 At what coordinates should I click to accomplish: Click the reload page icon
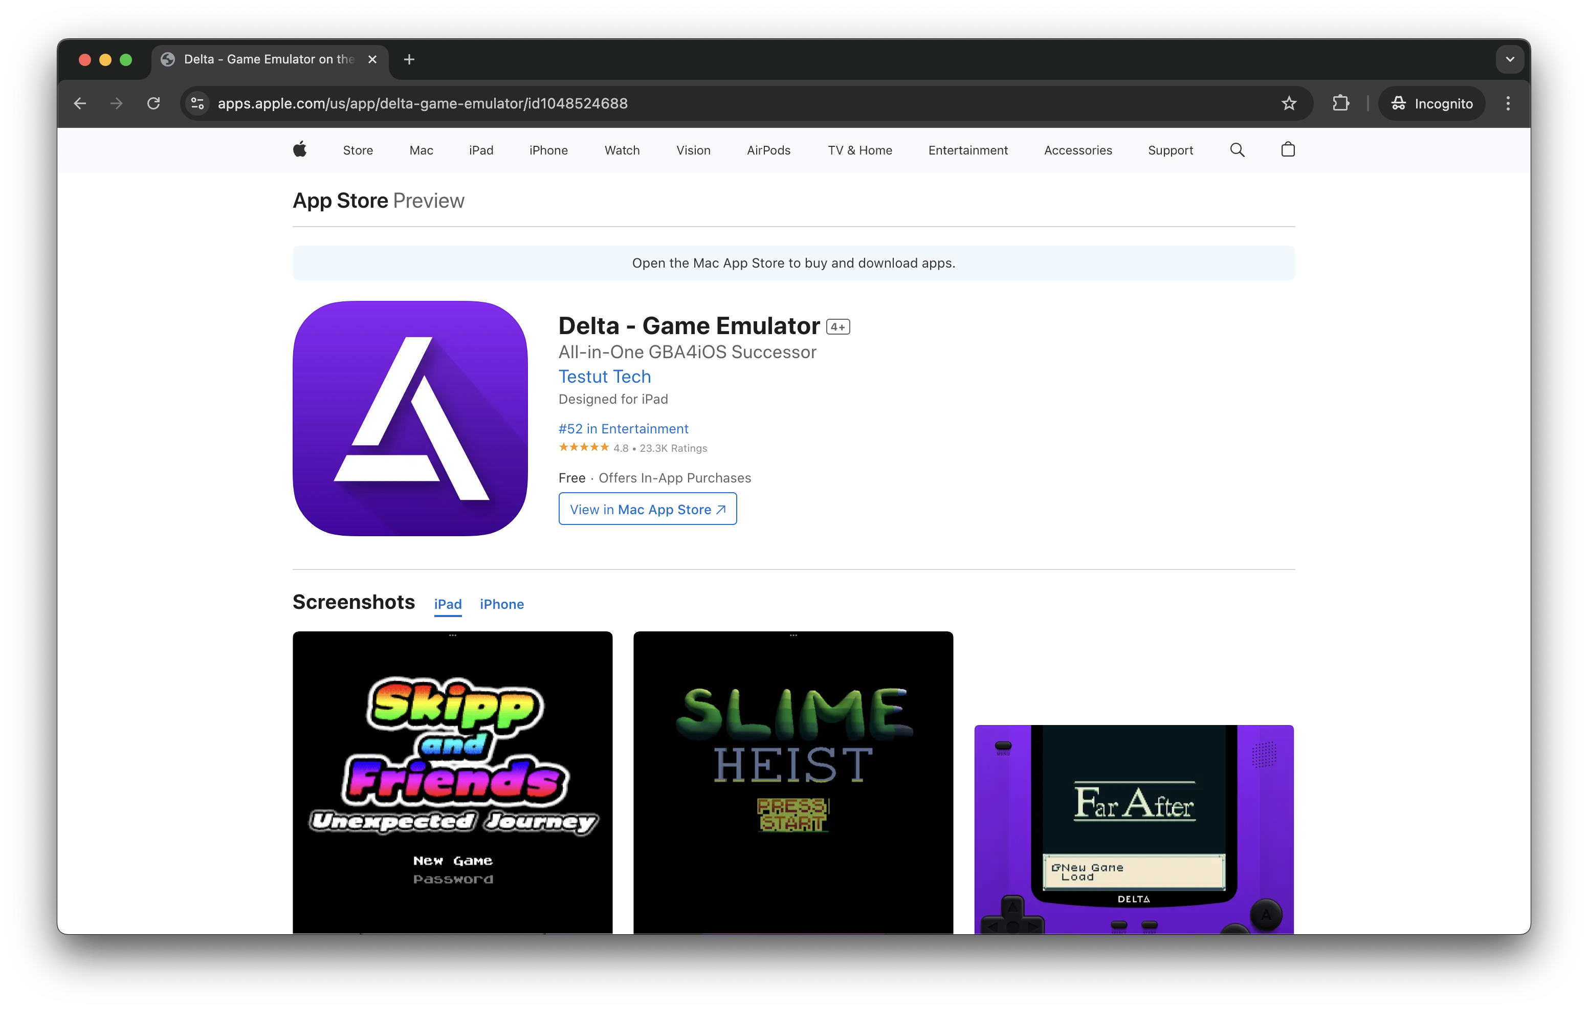pos(153,103)
